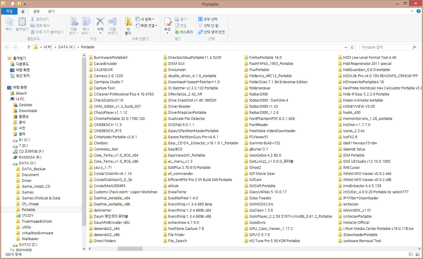Viewport: 423px width, 259px height.
Task: Click the quick access New folder icon in title bar
Action: 19,4
